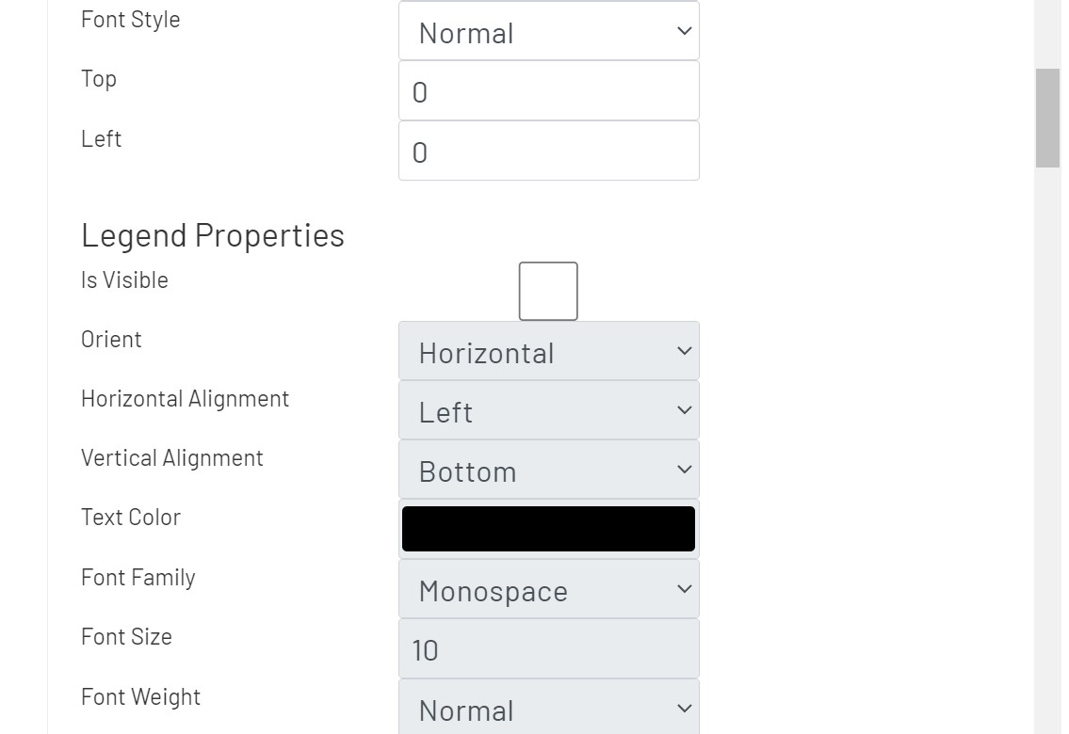Expand the Font Weight dropdown
Screen dimensions: 1069x734
[x=549, y=708]
